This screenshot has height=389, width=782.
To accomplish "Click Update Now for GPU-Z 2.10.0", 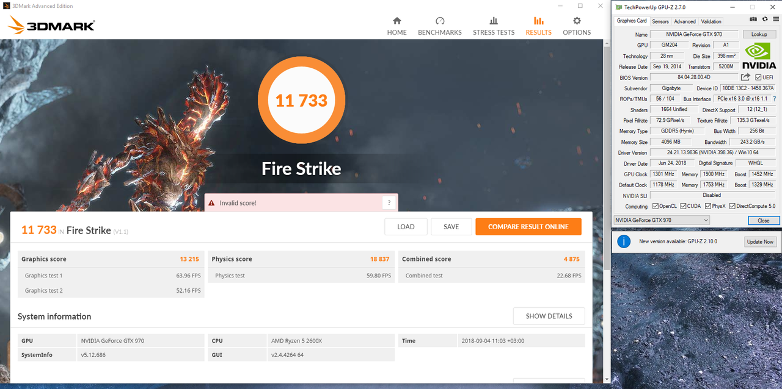I will tap(760, 242).
